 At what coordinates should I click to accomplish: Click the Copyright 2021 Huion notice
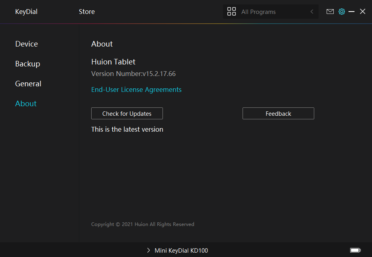click(x=143, y=224)
